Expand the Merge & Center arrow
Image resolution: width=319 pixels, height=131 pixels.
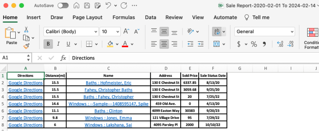(224, 44)
